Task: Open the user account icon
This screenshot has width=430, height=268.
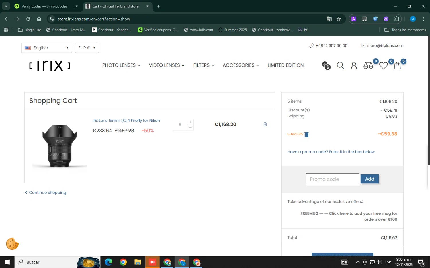Action: tap(354, 66)
